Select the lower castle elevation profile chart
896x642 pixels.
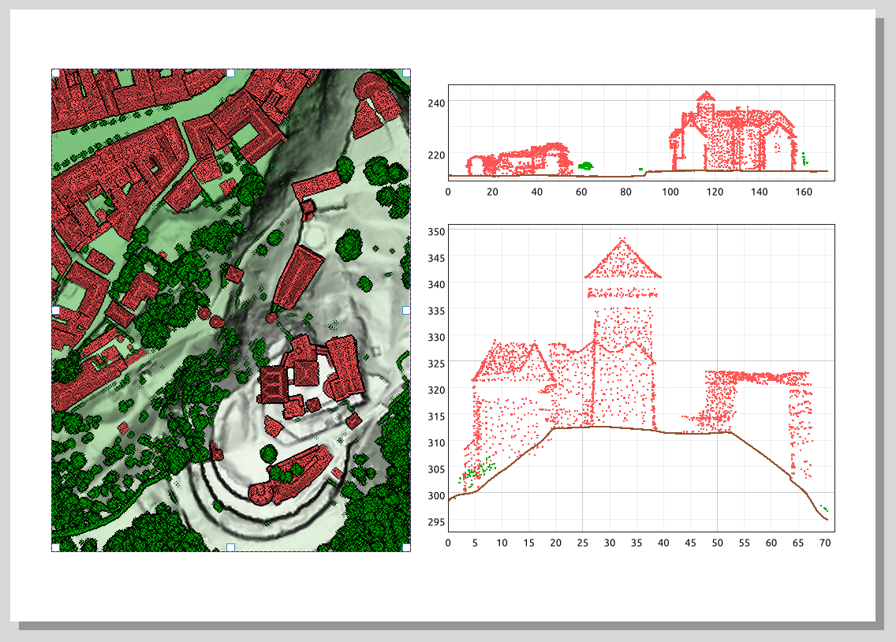(640, 377)
